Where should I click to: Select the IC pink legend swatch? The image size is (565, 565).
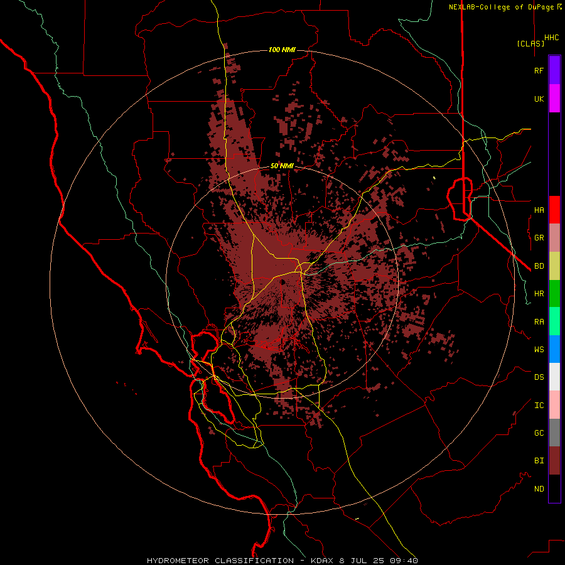click(x=554, y=405)
